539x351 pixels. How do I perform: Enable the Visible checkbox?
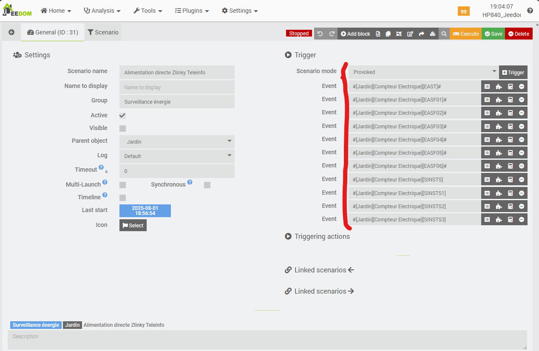click(x=122, y=128)
